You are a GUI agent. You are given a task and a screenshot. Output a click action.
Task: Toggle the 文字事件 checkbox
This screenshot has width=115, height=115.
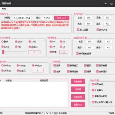93,90
